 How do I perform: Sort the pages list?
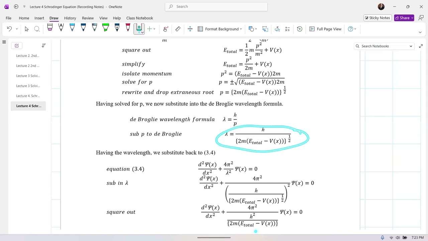coord(43,46)
